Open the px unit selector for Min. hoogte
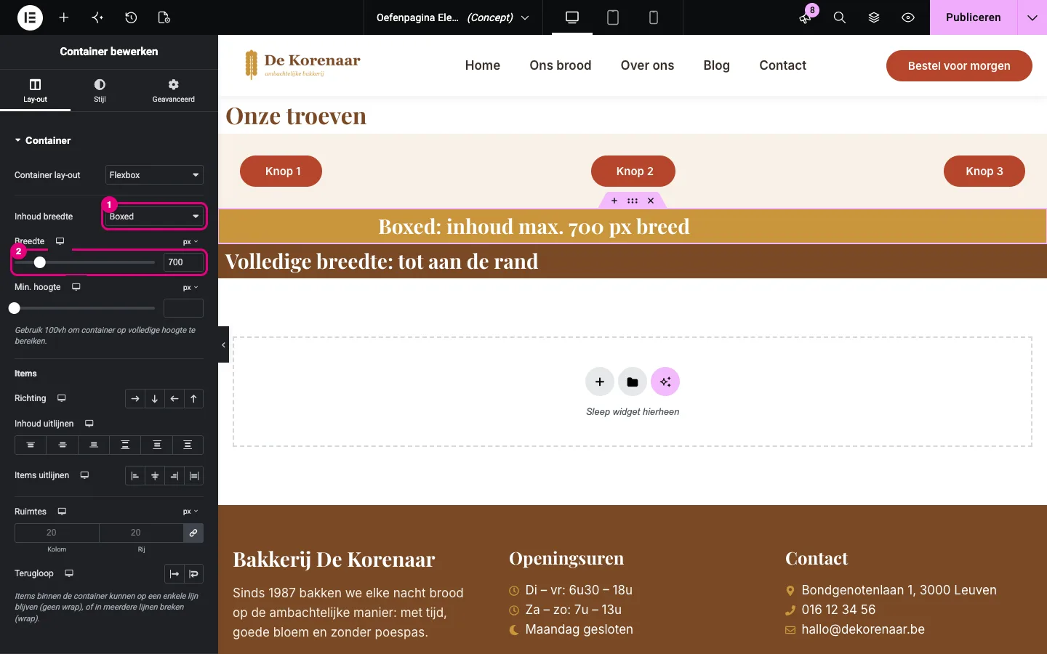This screenshot has height=654, width=1047. (190, 288)
